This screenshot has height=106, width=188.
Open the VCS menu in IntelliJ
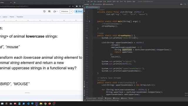[x=125, y=1]
